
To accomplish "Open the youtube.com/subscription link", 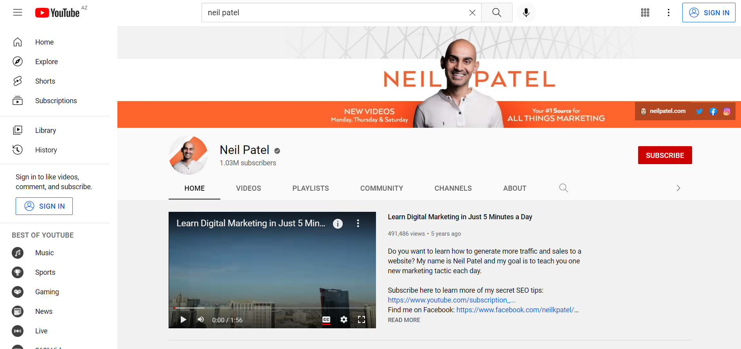I will tap(451, 300).
